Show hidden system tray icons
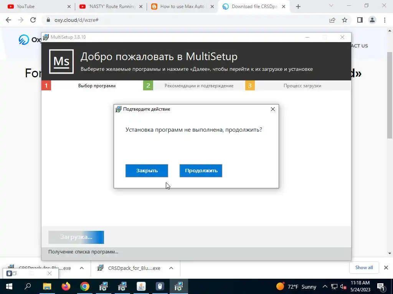 [x=325, y=286]
